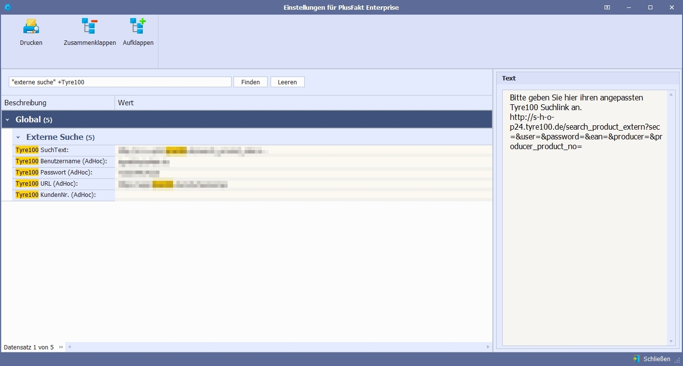Click horizontal scrollbar right arrow
The height and width of the screenshot is (366, 683).
point(488,347)
